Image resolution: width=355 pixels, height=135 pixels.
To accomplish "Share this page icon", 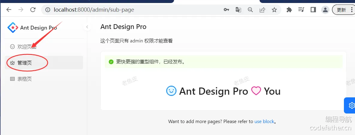I will click(x=262, y=10).
